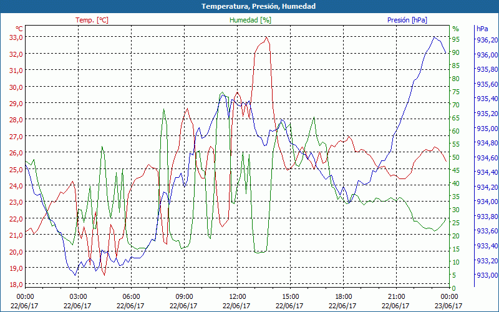Screen dimensions: 499x312
Task: Click the "933,20" pressure axis value
Action: [487, 260]
